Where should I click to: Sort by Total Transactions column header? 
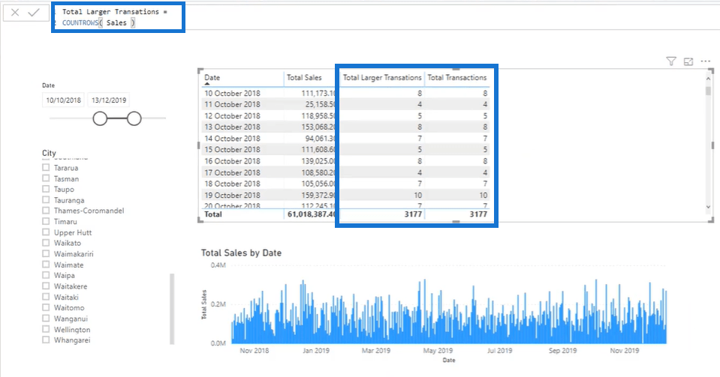click(x=457, y=77)
